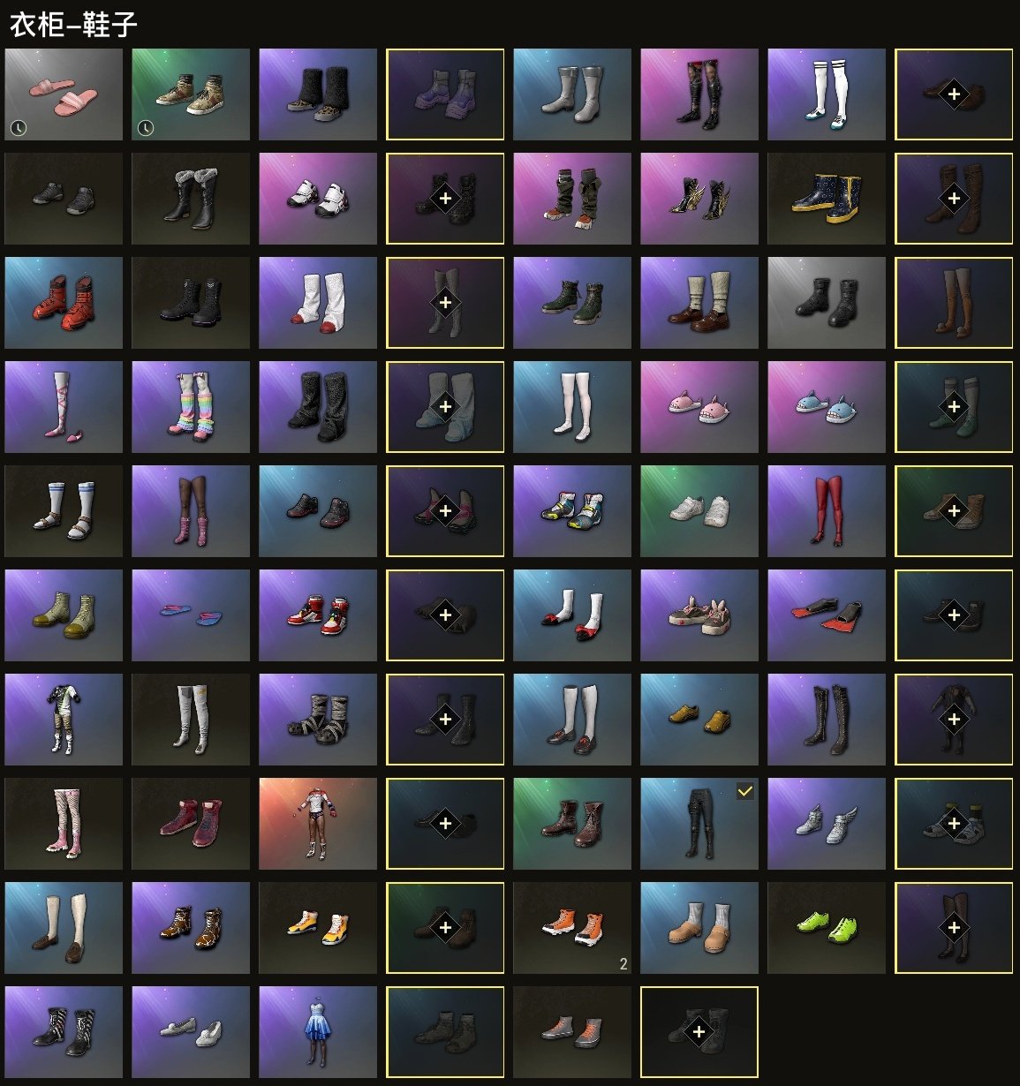This screenshot has width=1020, height=1086.
Task: Select the yellow loafers item
Action: 699,720
